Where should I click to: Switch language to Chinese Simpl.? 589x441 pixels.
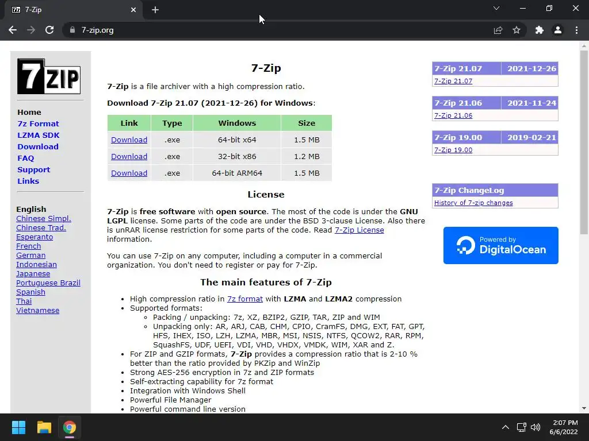44,219
